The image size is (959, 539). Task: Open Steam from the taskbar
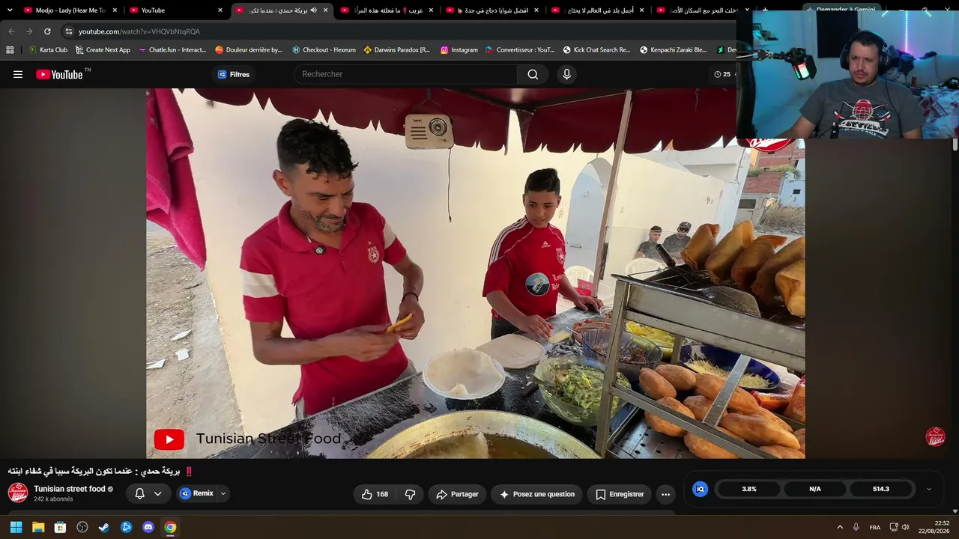click(x=104, y=527)
